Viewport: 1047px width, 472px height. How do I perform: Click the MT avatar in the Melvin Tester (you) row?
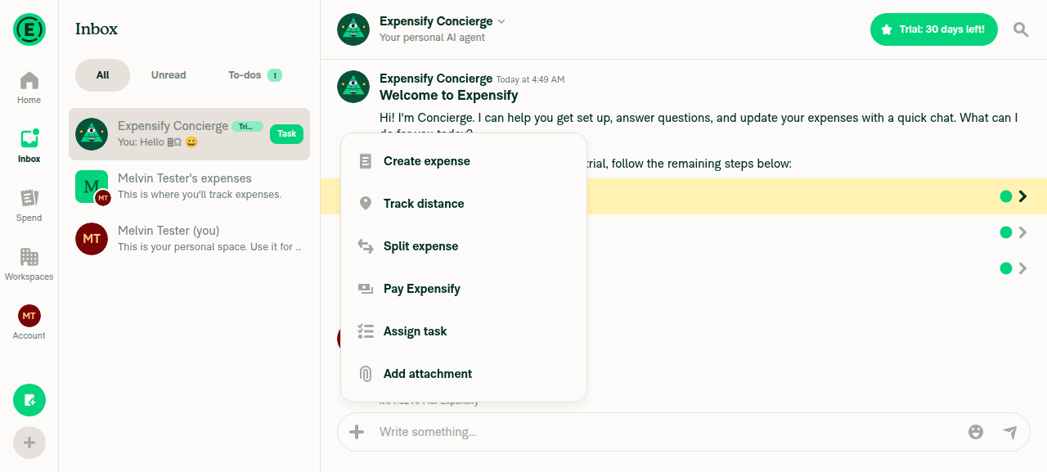coord(92,239)
